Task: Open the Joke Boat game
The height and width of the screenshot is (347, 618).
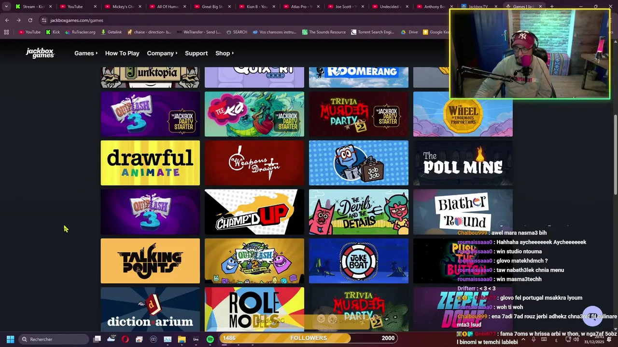Action: coord(359,261)
